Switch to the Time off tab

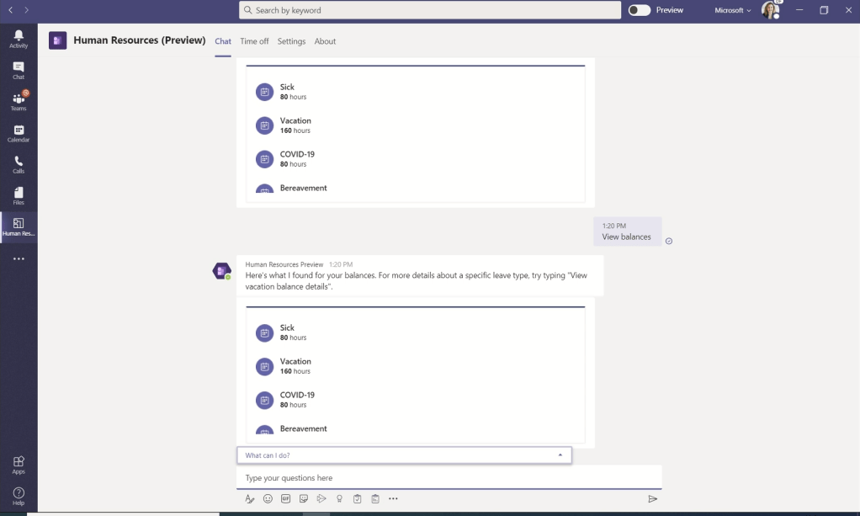point(254,41)
